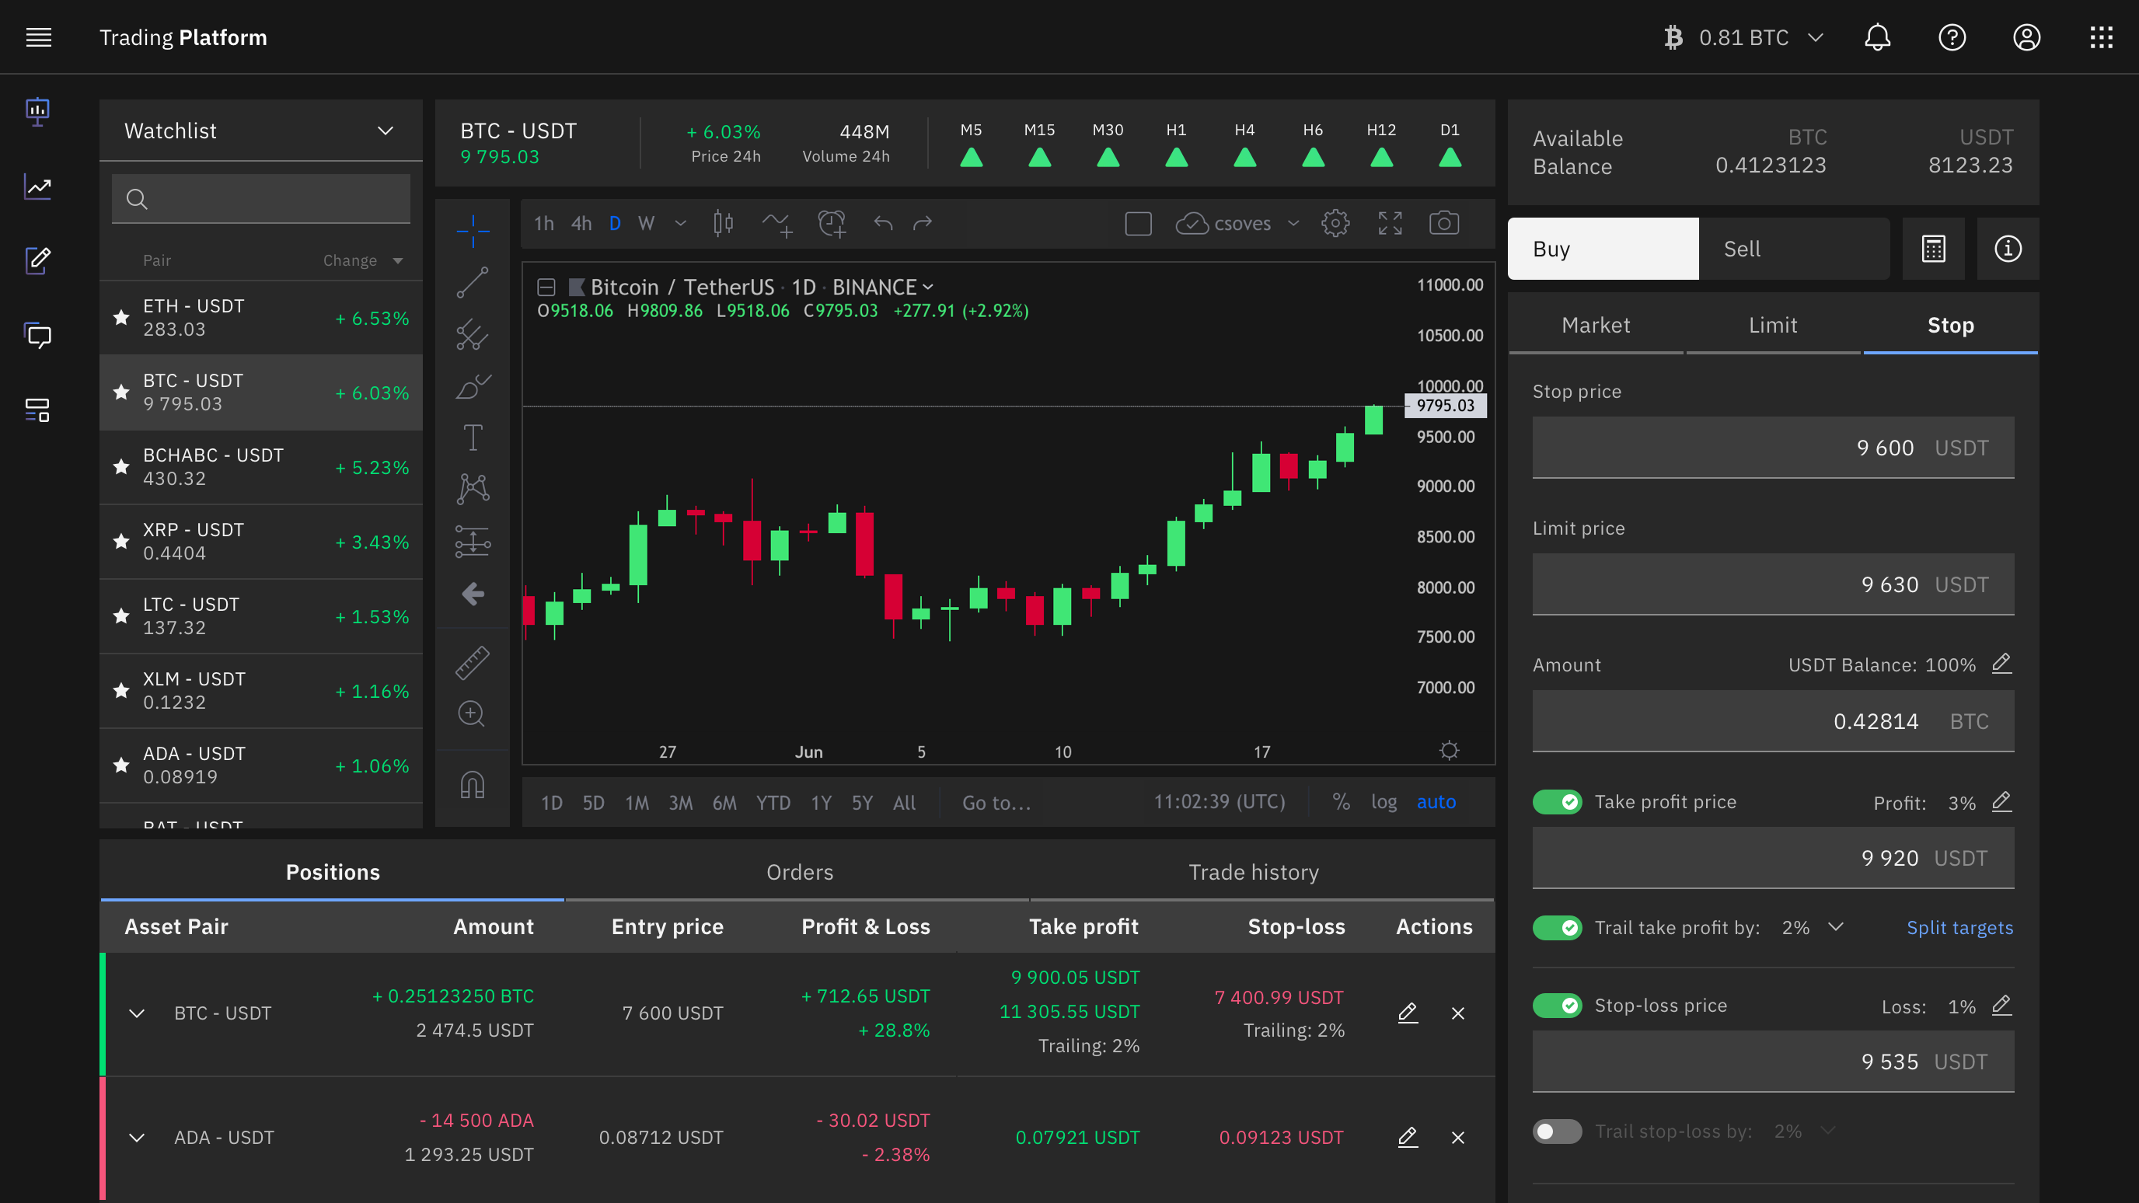Toggle Trail take profit switch
Viewport: 2139px width, 1203px height.
pyautogui.click(x=1558, y=927)
